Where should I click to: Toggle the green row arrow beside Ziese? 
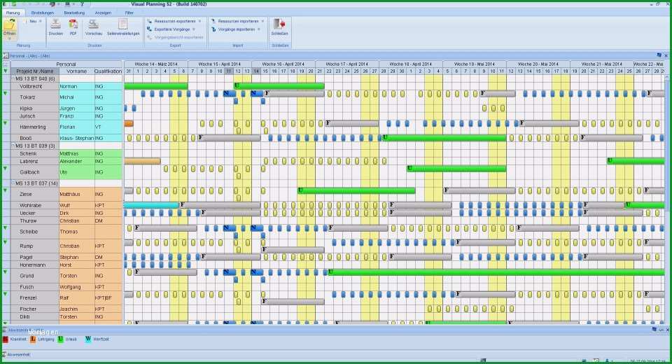(x=5, y=190)
